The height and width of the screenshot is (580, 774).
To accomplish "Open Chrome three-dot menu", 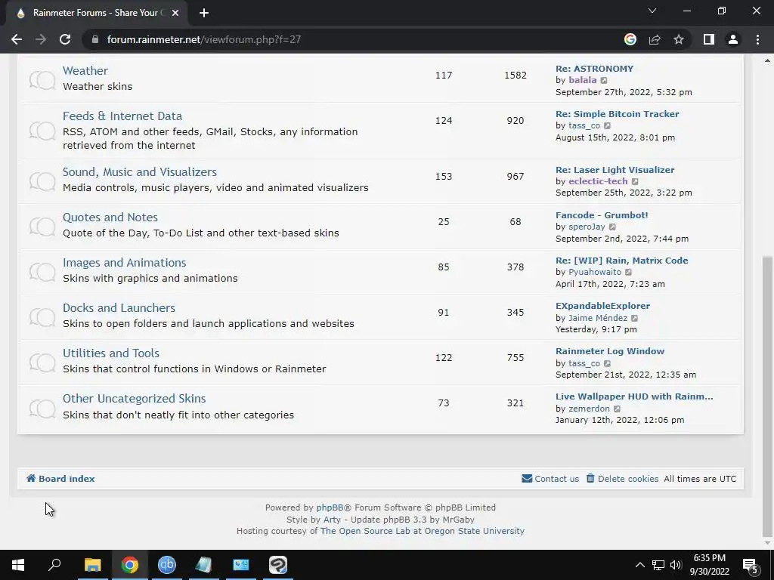I will tap(757, 39).
